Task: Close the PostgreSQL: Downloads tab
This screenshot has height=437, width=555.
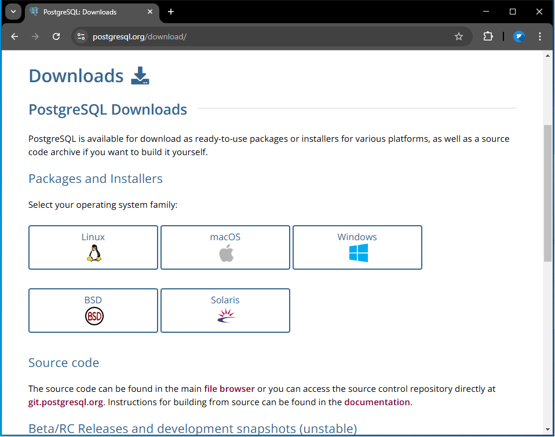Action: 149,12
